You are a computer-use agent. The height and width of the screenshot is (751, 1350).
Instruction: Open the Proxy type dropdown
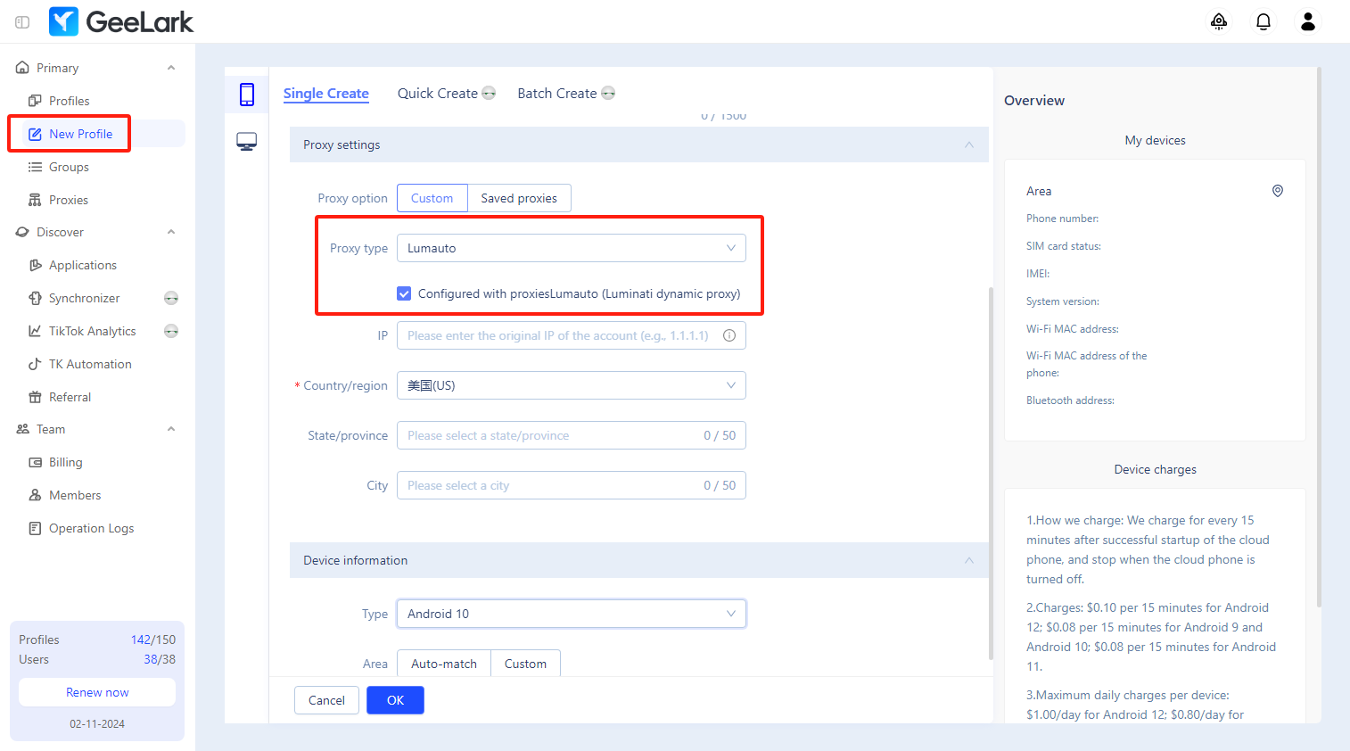point(571,248)
